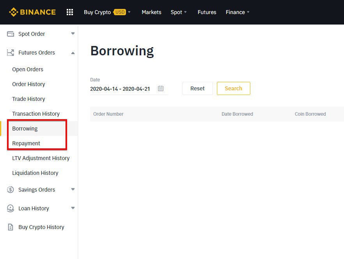344x259 pixels.
Task: Expand the Savings Orders section arrow
Action: tap(73, 189)
